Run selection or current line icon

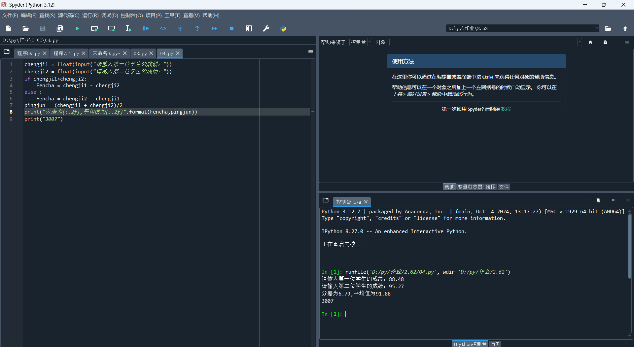click(x=129, y=29)
